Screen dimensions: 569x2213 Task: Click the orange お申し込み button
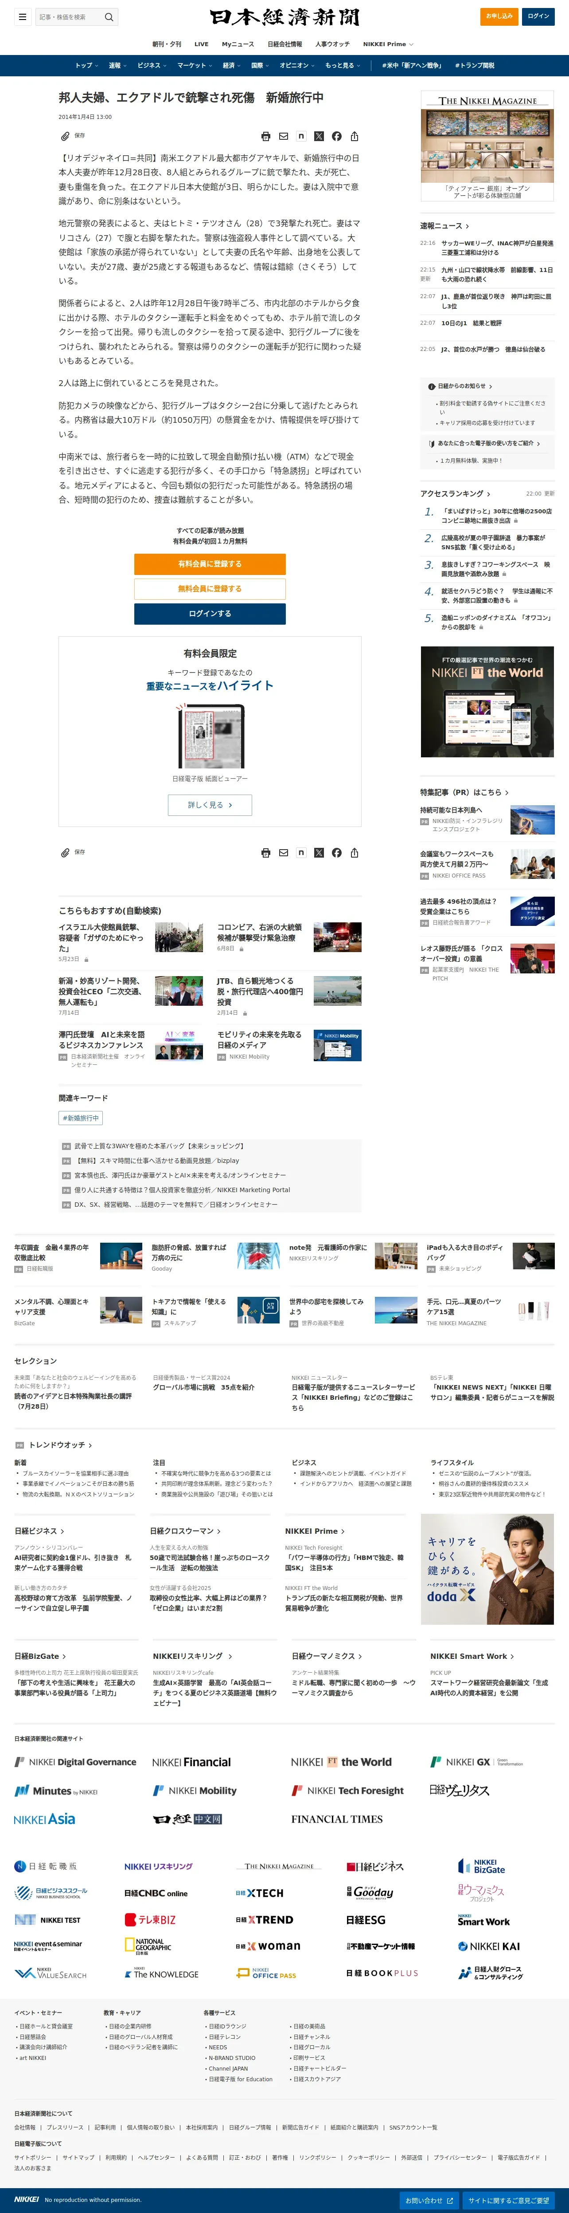click(x=499, y=16)
